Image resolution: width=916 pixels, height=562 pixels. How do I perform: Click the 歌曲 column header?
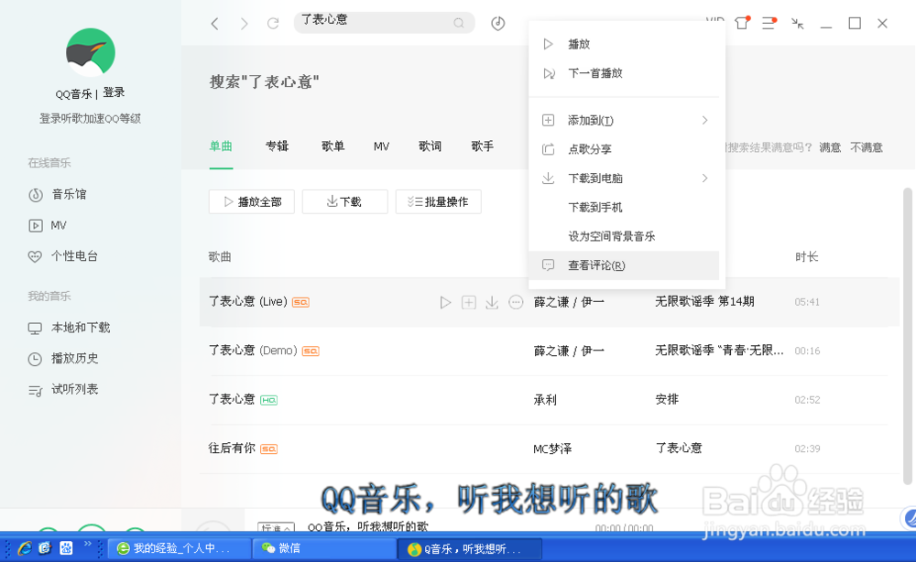point(220,257)
